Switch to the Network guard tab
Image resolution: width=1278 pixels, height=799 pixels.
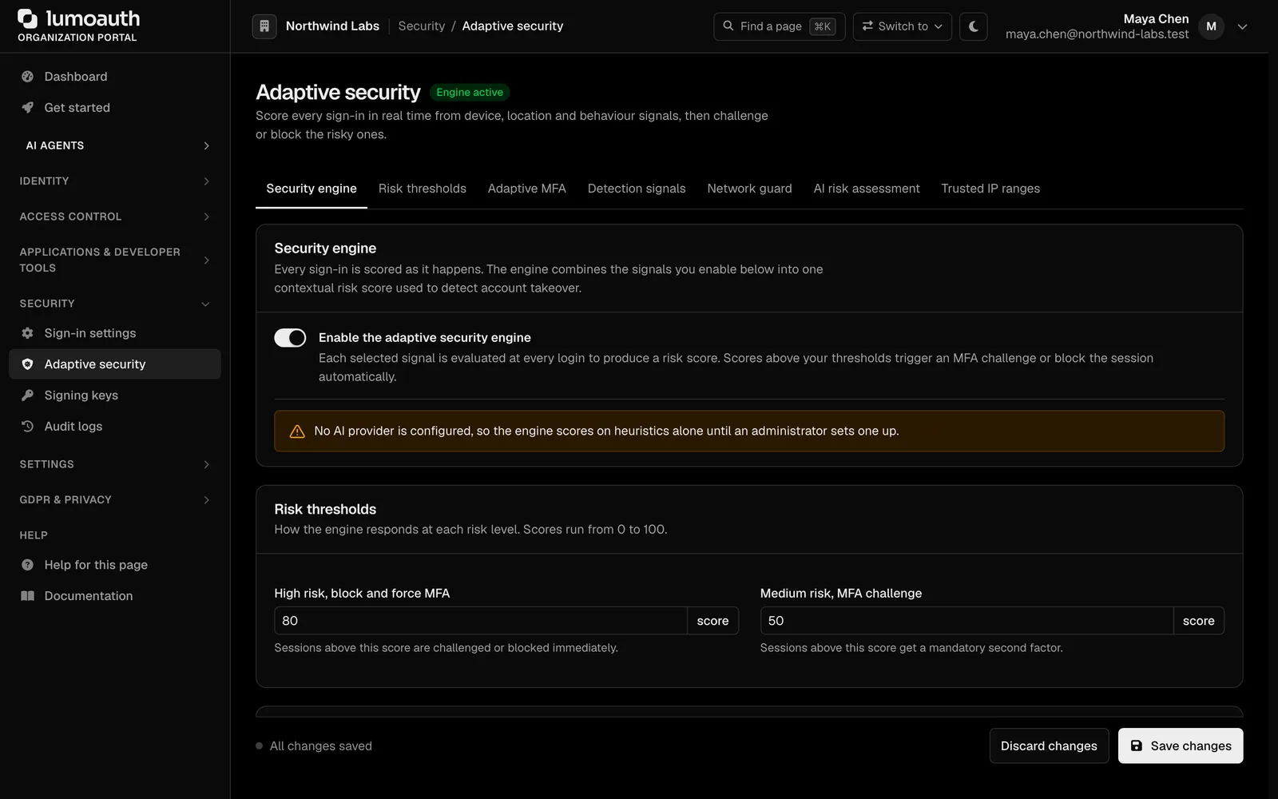749,189
